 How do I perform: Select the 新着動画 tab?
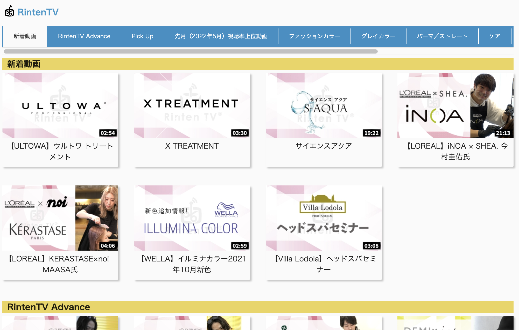pos(25,36)
